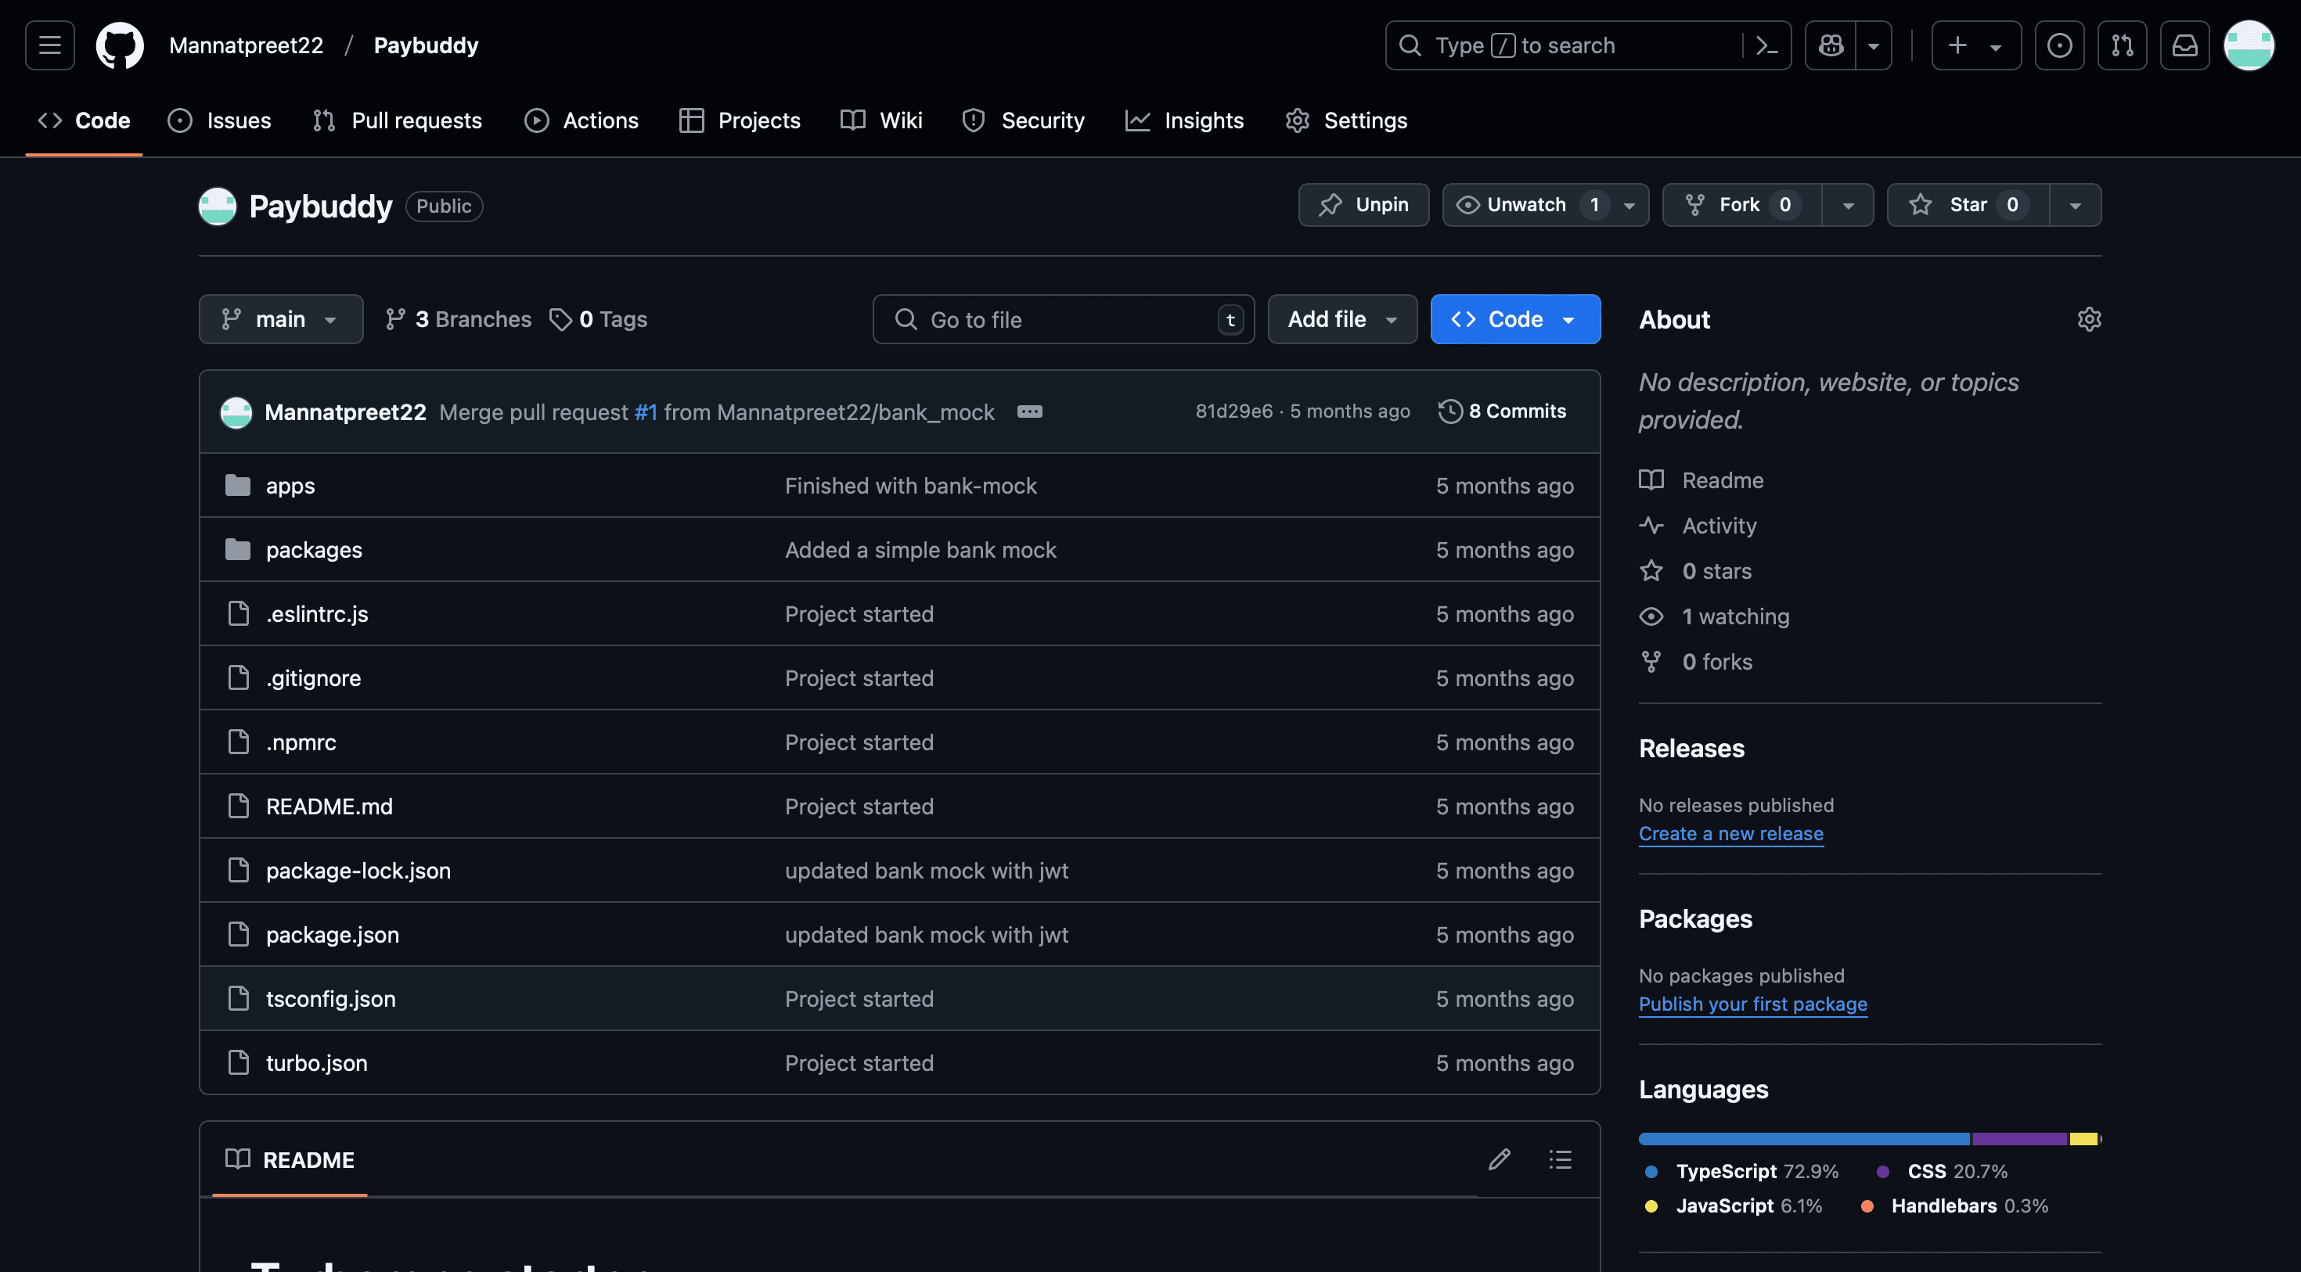Open the notifications inbox

click(x=2184, y=45)
